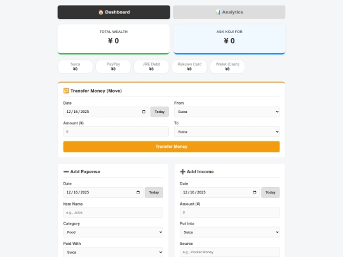Set Income date with Today button
Image resolution: width=343 pixels, height=257 pixels.
tap(271, 192)
